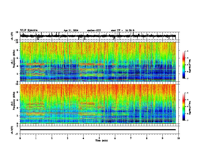Click time axis tick label '3'
The width and height of the screenshot is (201, 155).
pyautogui.click(x=68, y=138)
